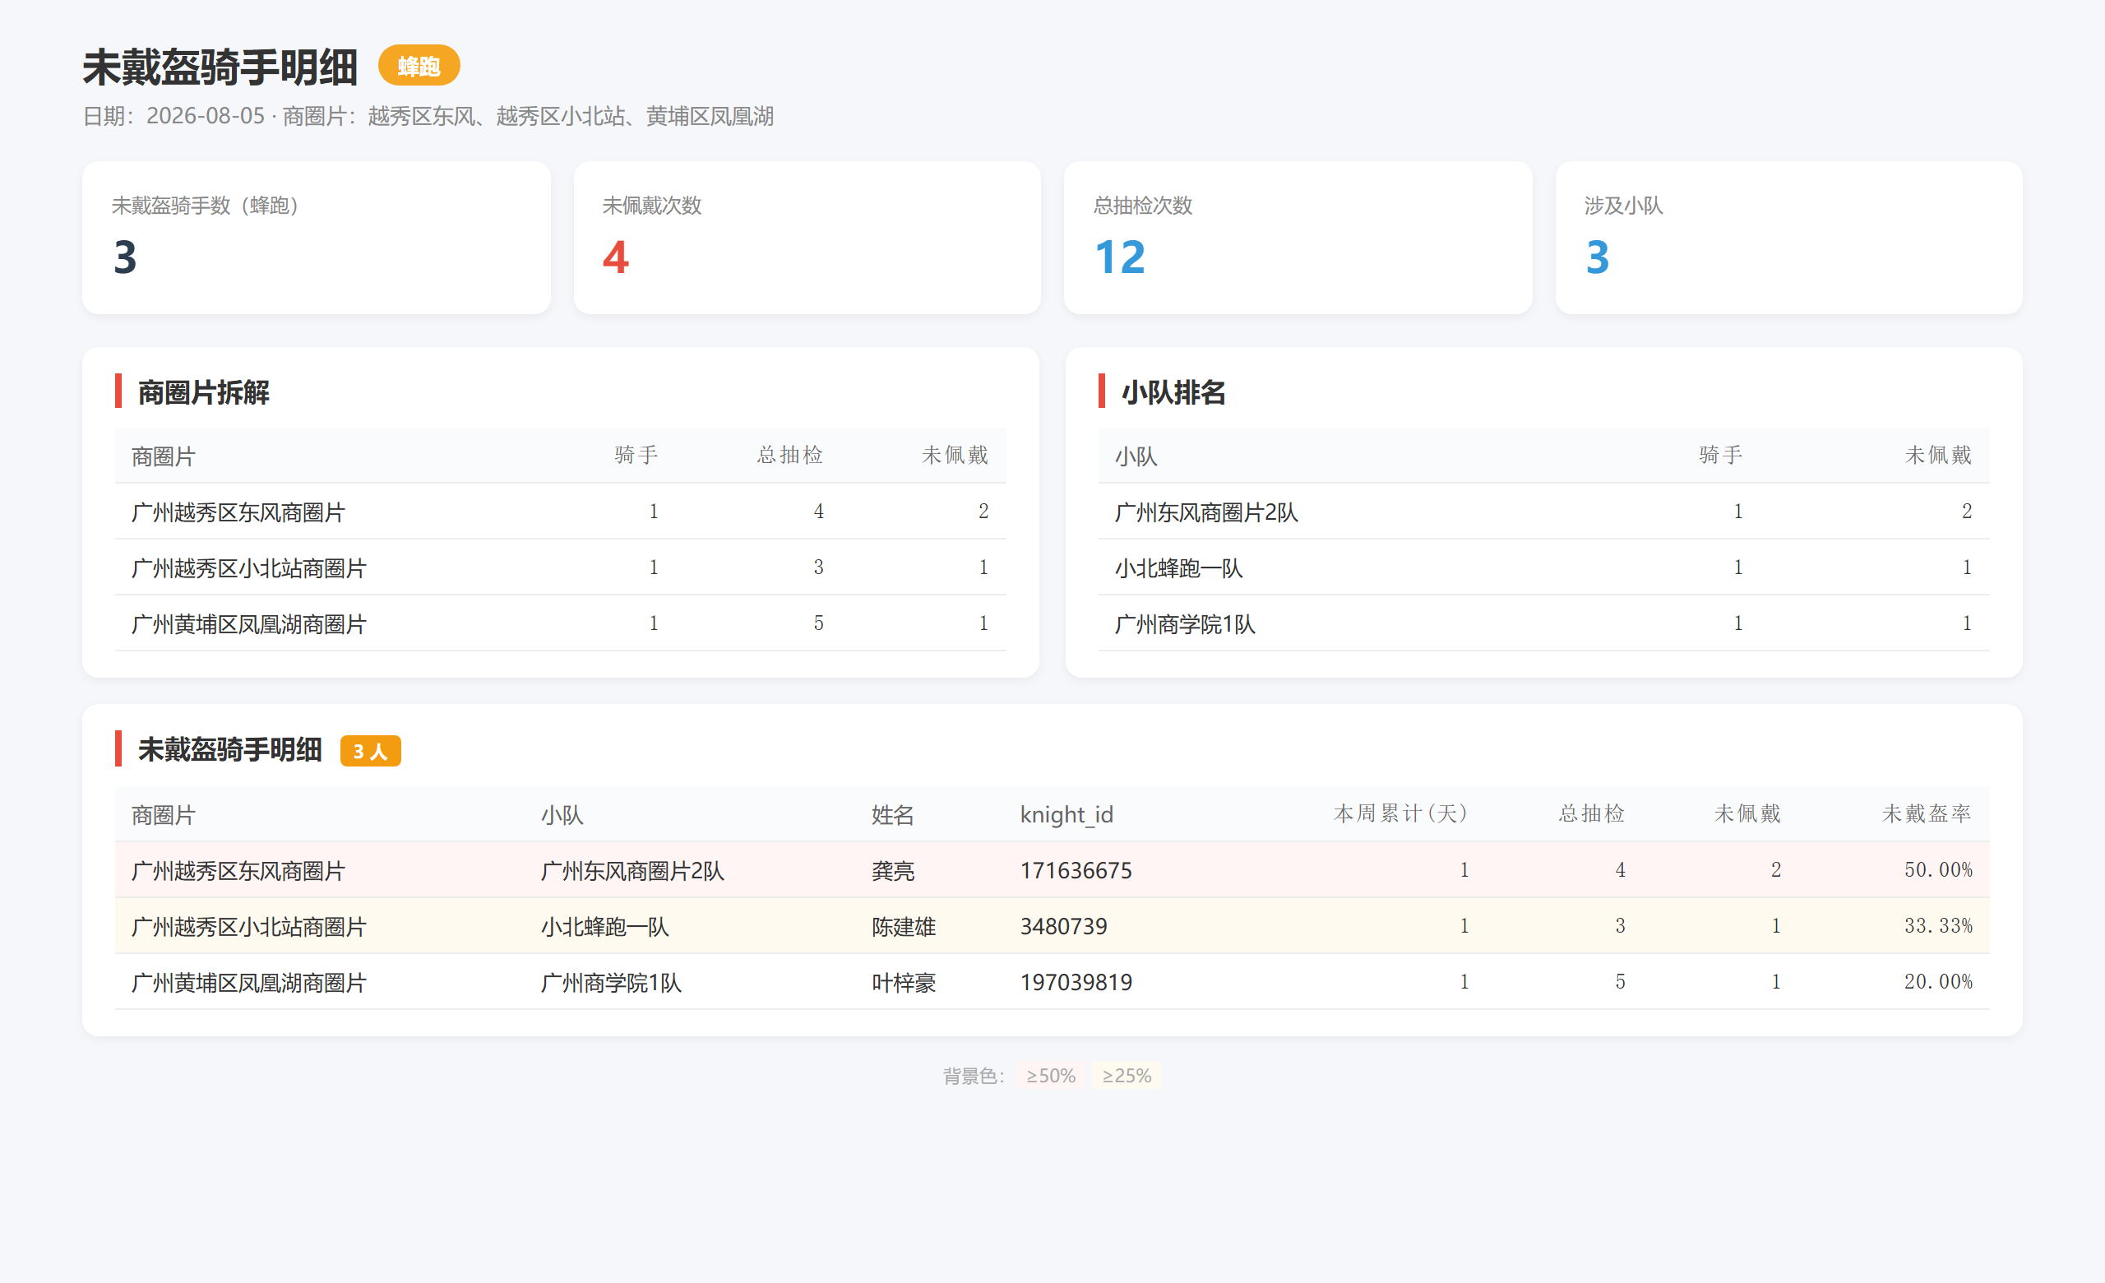This screenshot has width=2105, height=1283.
Task: Click the 未佩戴 column header in 小队排名
Action: [x=1937, y=456]
